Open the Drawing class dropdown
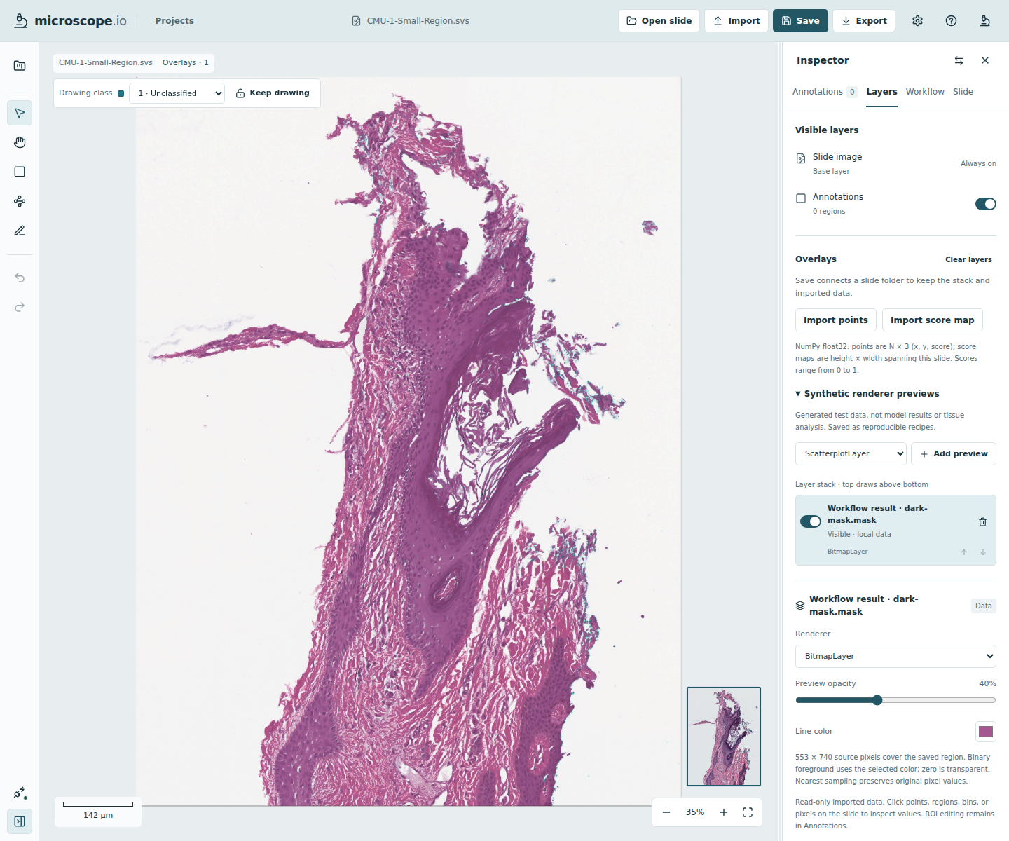The width and height of the screenshot is (1009, 841). [177, 93]
